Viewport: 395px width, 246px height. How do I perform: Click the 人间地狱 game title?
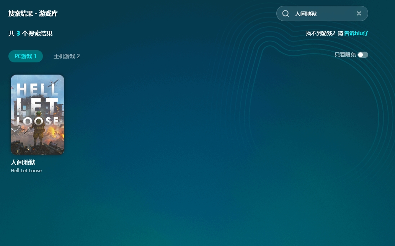(23, 162)
